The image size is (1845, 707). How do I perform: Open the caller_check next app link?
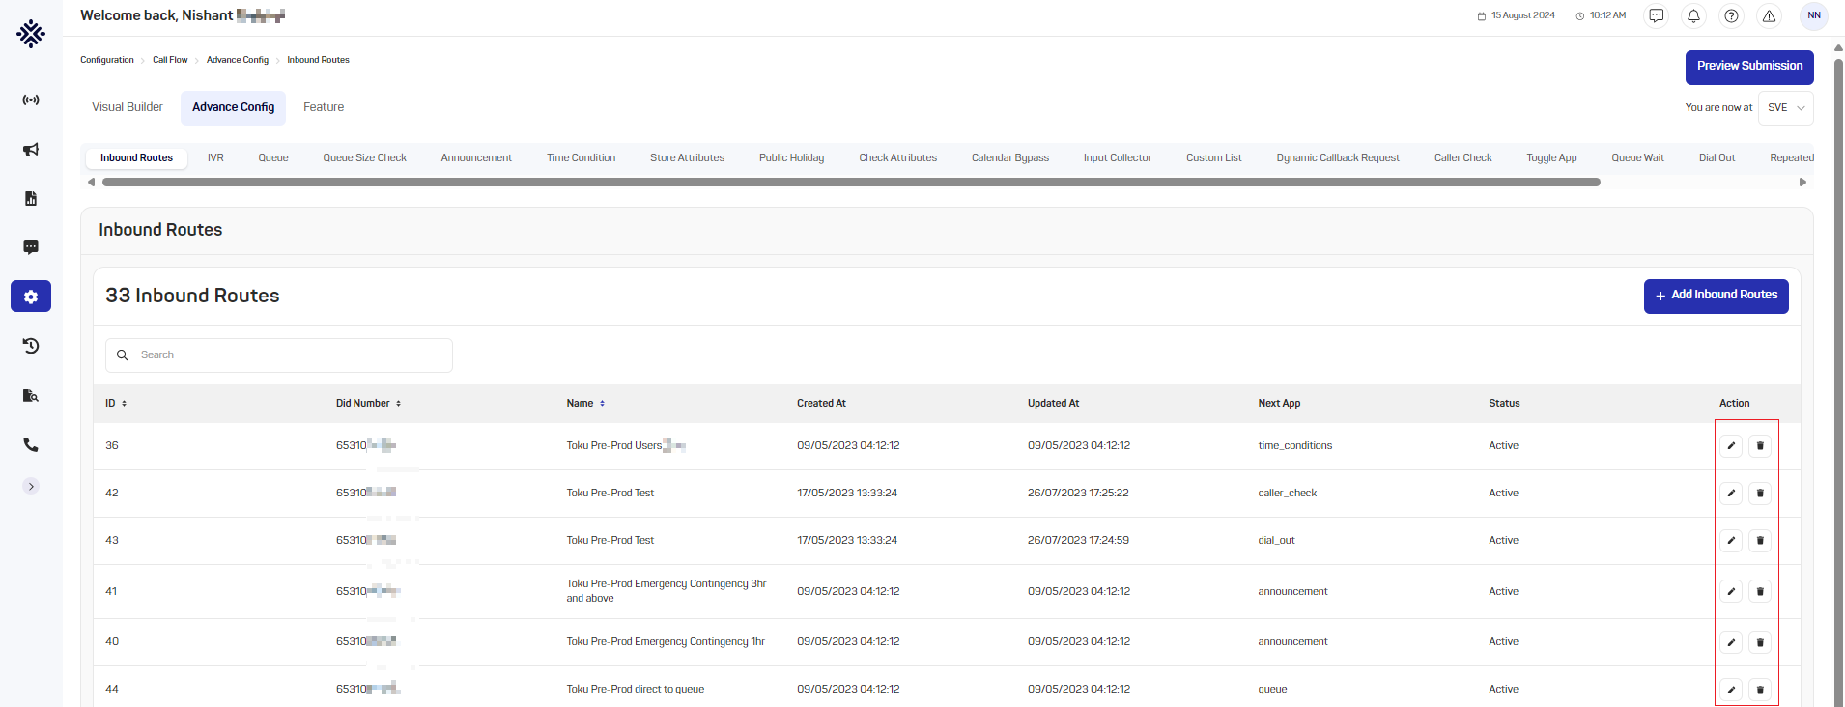pyautogui.click(x=1287, y=493)
